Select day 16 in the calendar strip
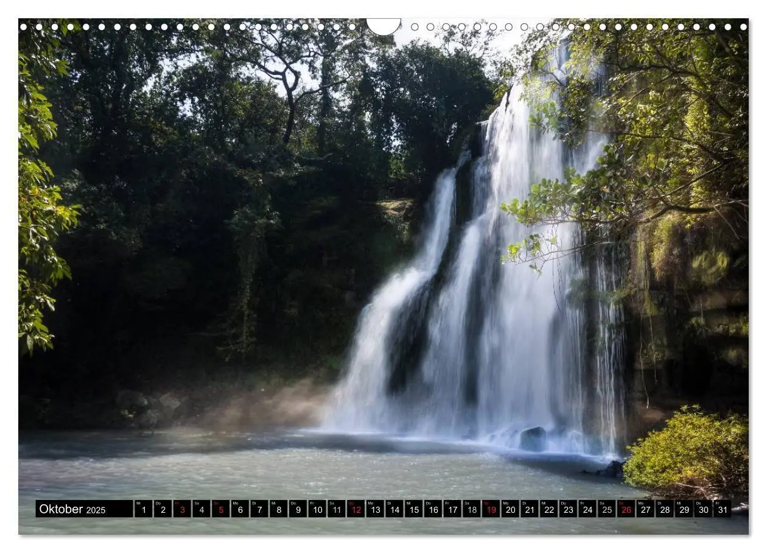The width and height of the screenshot is (767, 553). [x=433, y=509]
